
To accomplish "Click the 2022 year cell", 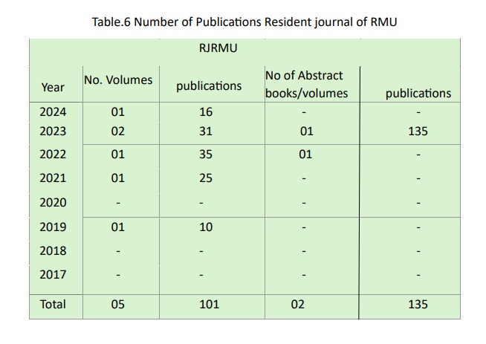I will 53,155.
